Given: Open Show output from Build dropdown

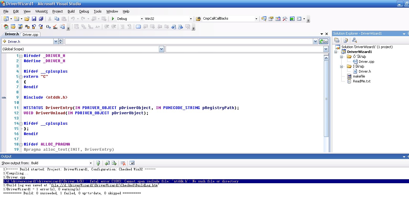Looking at the screenshot, I should [x=91, y=163].
